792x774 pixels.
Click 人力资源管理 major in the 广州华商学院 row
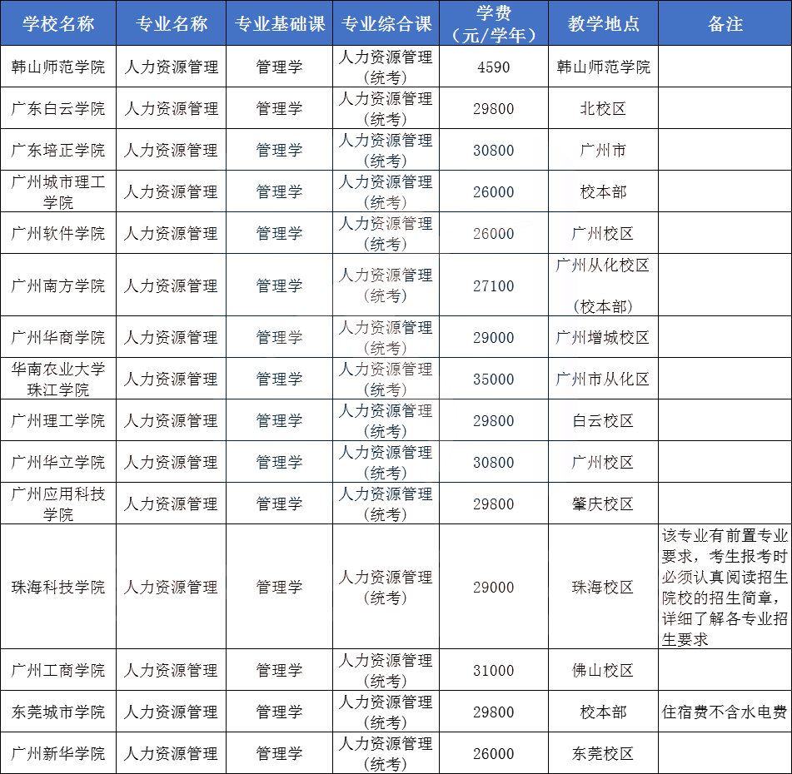172,337
